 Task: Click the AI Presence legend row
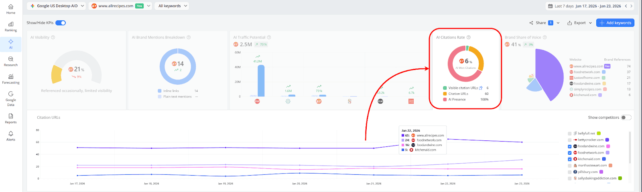pyautogui.click(x=466, y=99)
